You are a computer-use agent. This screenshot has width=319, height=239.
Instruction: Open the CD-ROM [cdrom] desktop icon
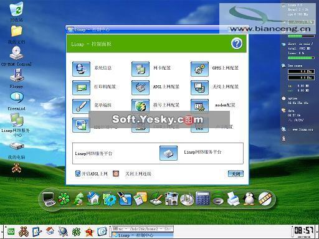(x=16, y=57)
